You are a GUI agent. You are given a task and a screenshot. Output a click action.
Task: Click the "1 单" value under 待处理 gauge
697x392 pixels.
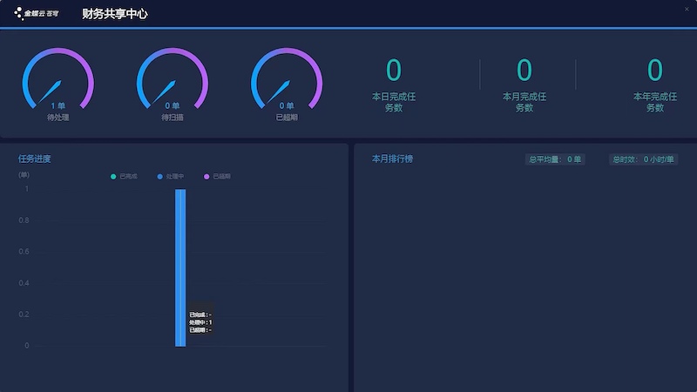pos(58,105)
